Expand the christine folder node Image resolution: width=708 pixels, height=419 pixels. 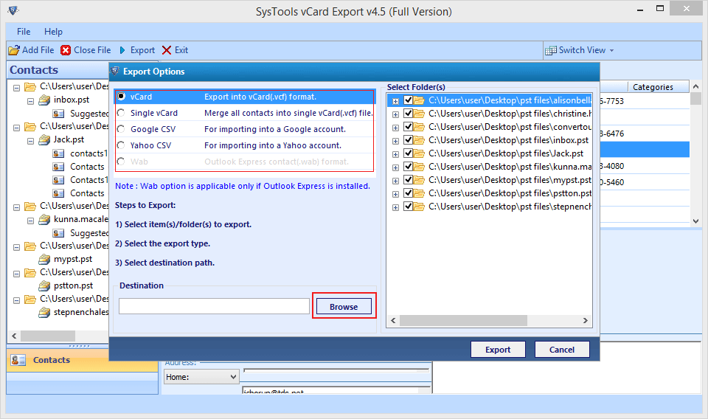[395, 114]
